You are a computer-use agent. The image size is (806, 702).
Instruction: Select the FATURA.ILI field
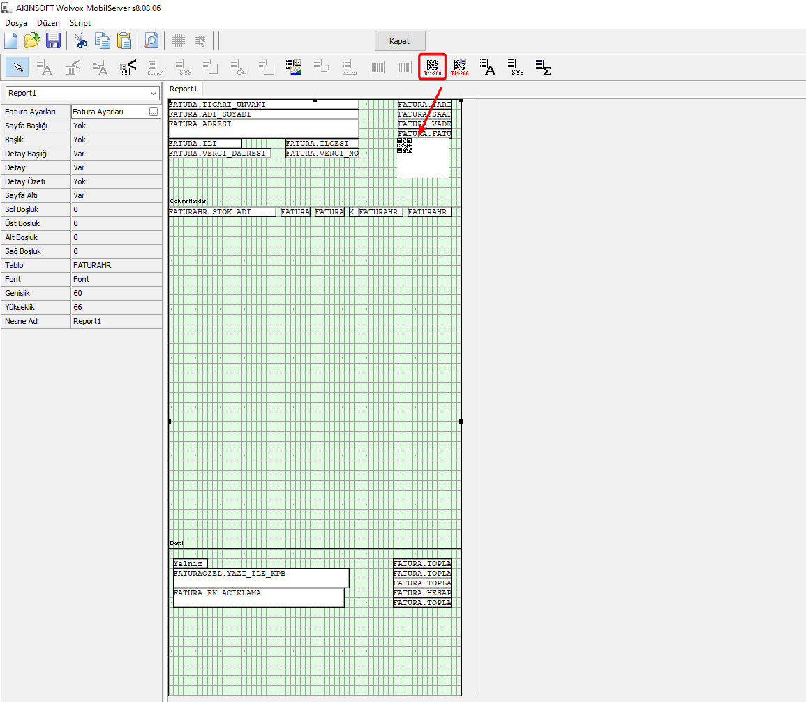[205, 143]
